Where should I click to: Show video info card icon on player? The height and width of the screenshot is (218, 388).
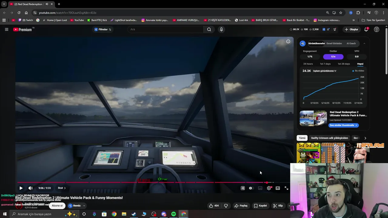tap(288, 41)
